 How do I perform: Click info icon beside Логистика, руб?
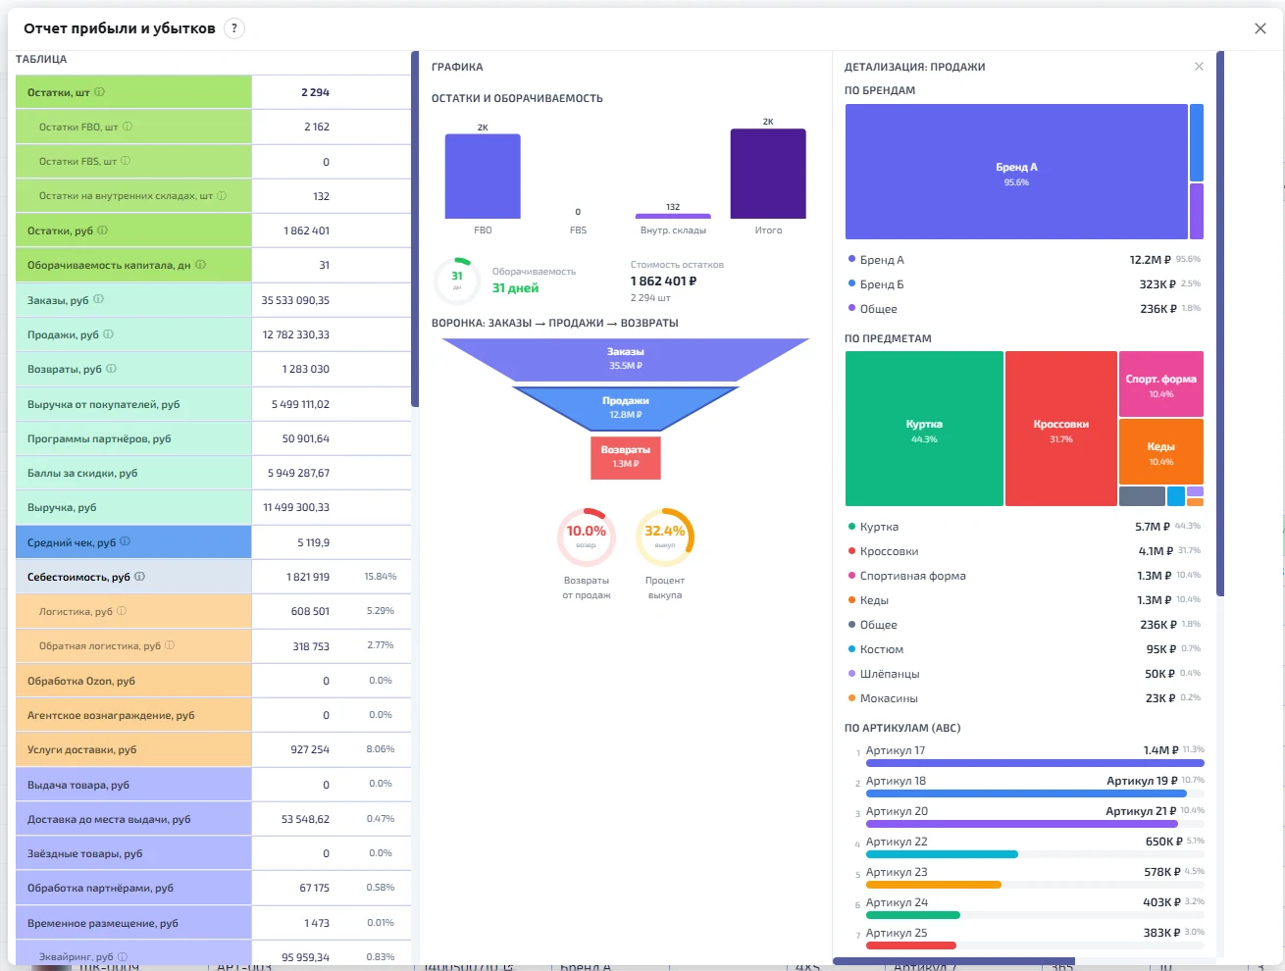click(x=122, y=611)
